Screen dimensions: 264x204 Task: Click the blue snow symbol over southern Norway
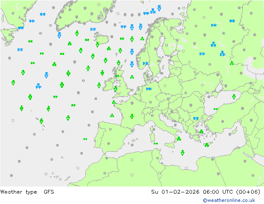tap(145, 63)
